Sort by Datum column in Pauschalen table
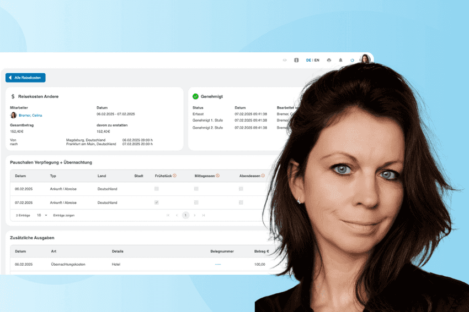Viewport: 469px width, 312px height. [x=20, y=176]
